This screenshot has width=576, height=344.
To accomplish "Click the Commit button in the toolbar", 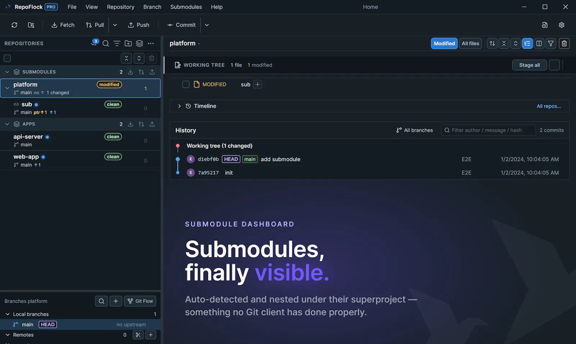I will (181, 25).
